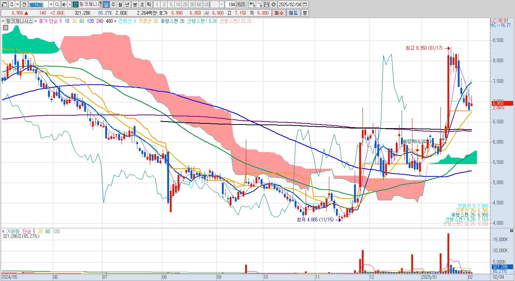Viewport: 515px width, 281px height.
Task: Choose the 120 interval preset
Action: point(206,4)
